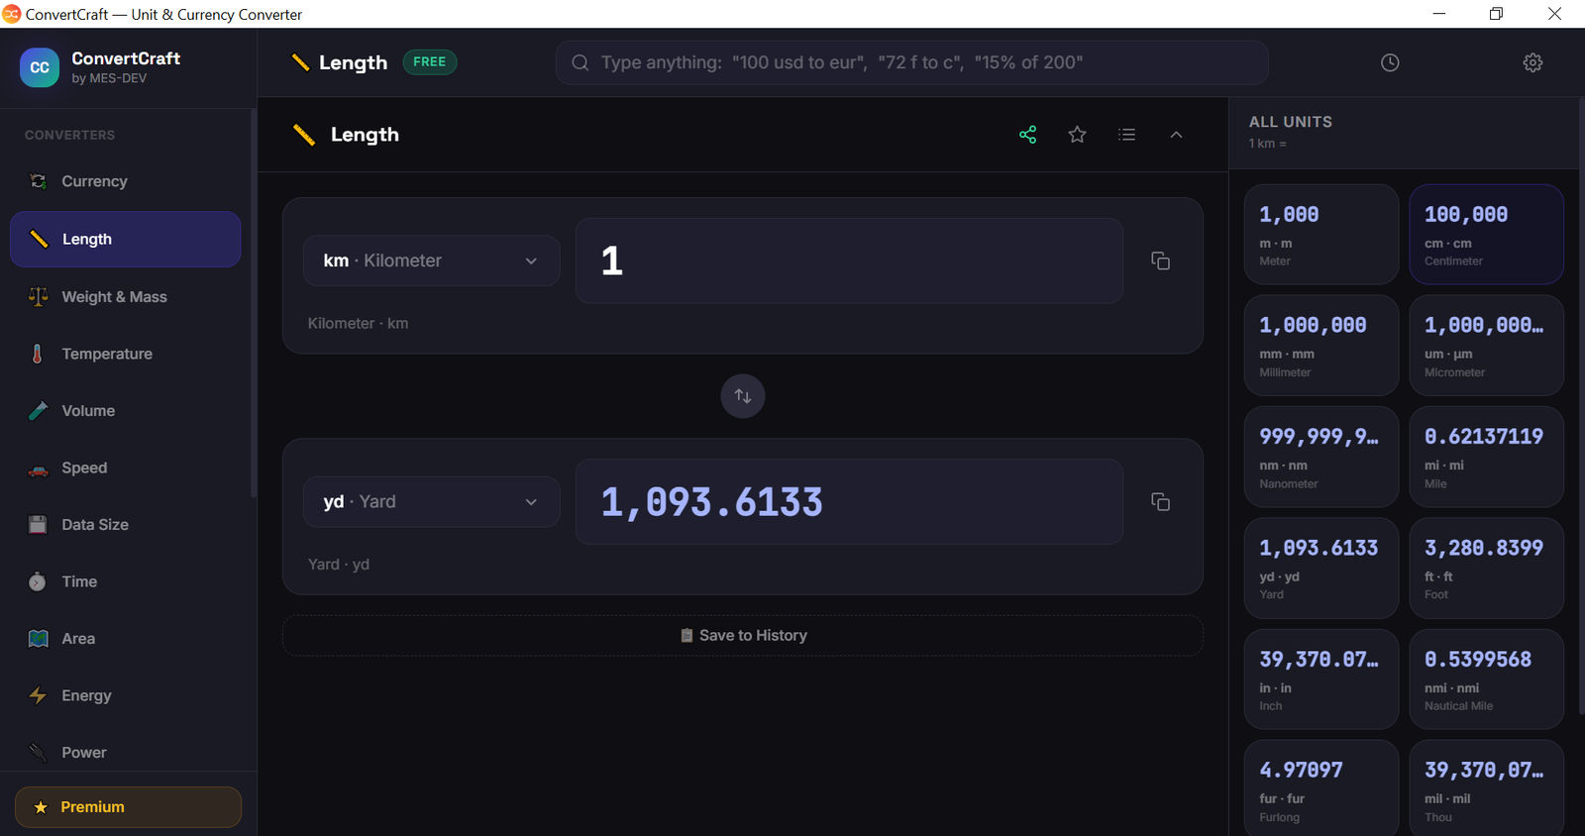Click the Weight & Mass scale icon

coord(39,297)
